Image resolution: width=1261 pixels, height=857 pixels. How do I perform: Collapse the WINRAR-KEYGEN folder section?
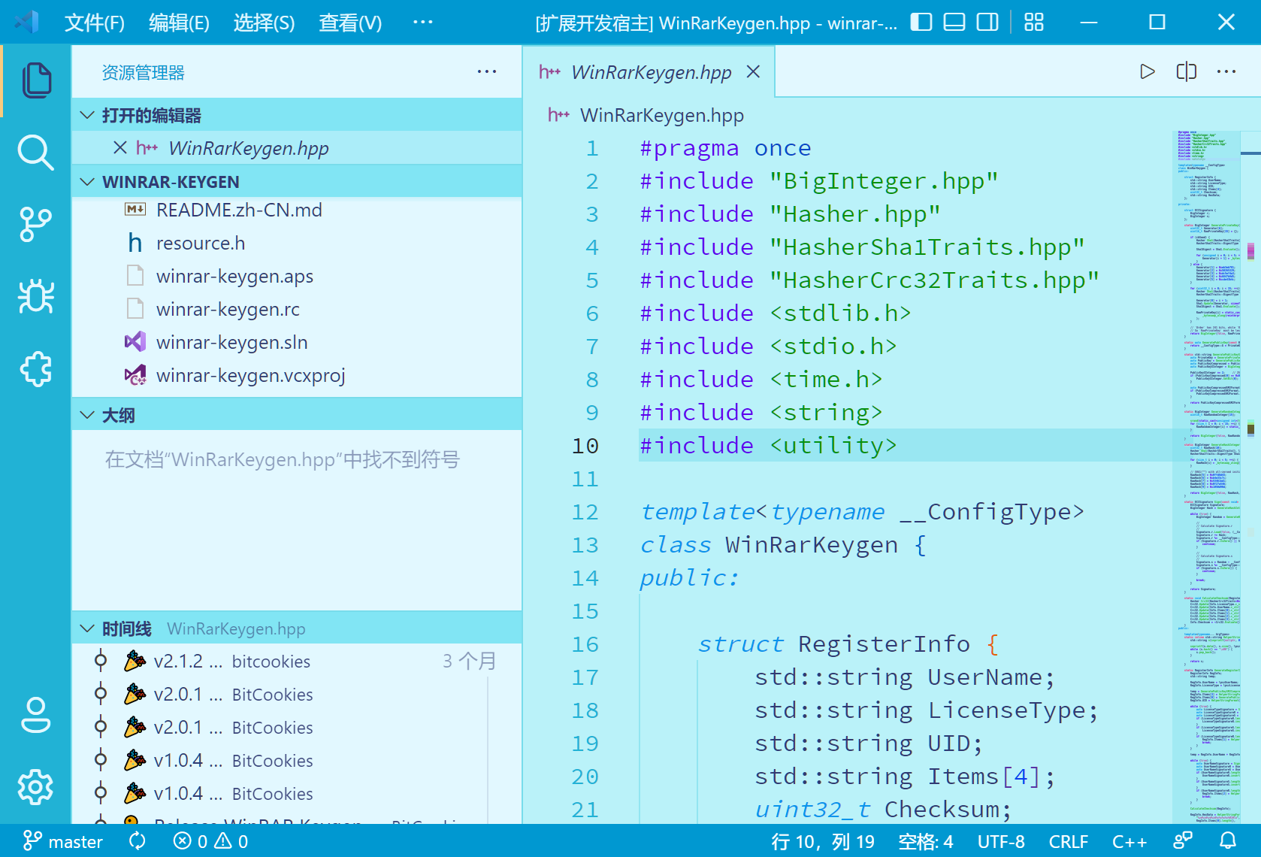click(297, 181)
